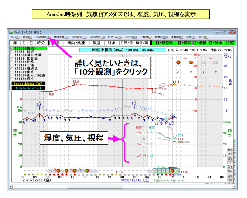Switch to the 降水 tab

point(111,43)
